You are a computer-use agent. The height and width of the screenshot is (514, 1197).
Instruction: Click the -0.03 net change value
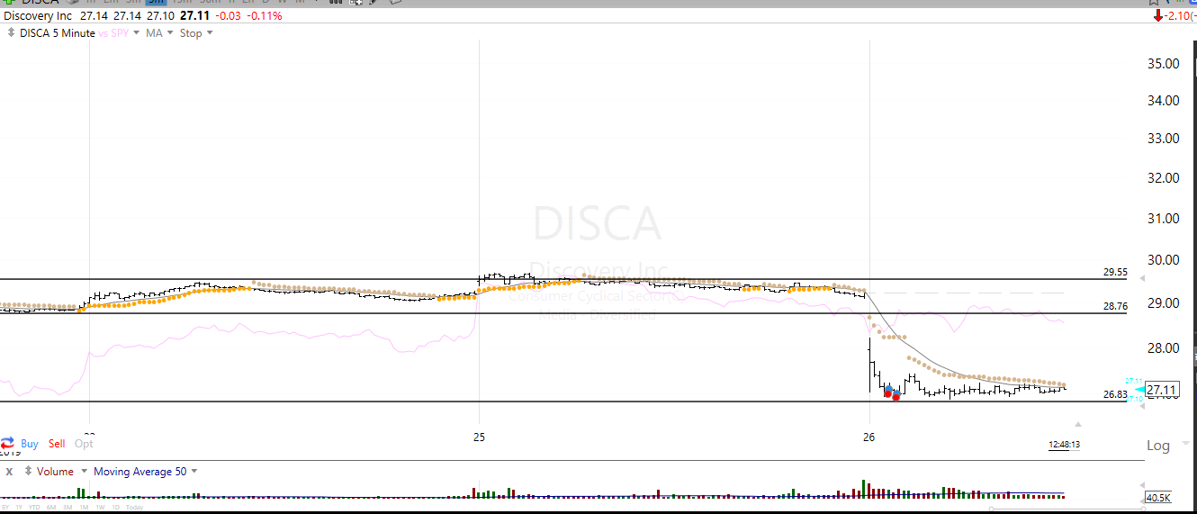(227, 16)
